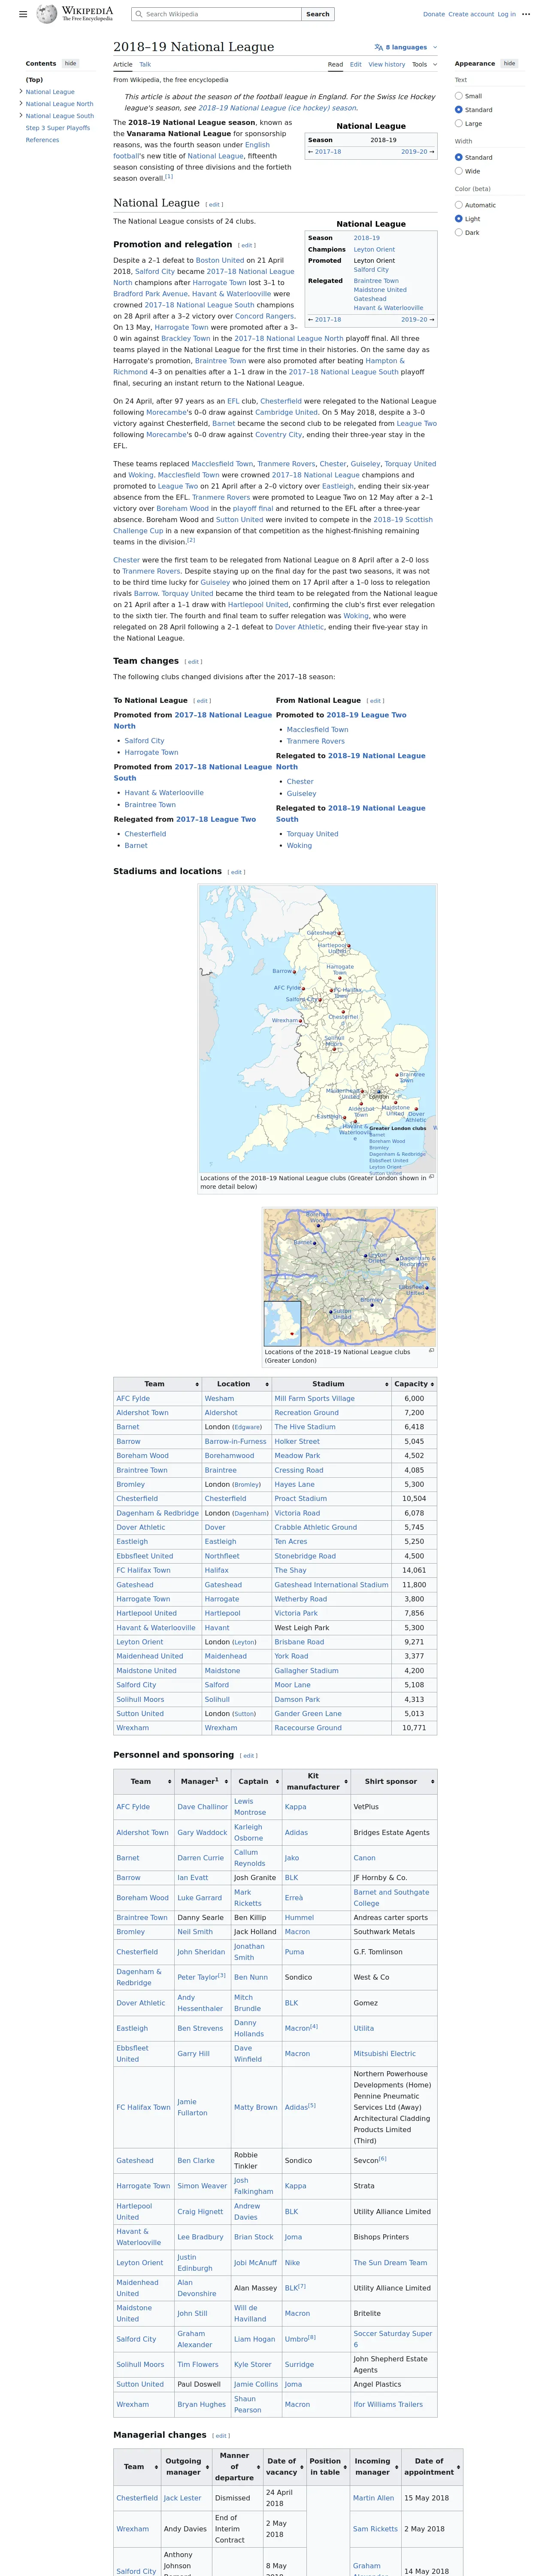Open Mill Farm Sports Village stadium link
Screen dimensions: 551x2576
coord(314,1399)
